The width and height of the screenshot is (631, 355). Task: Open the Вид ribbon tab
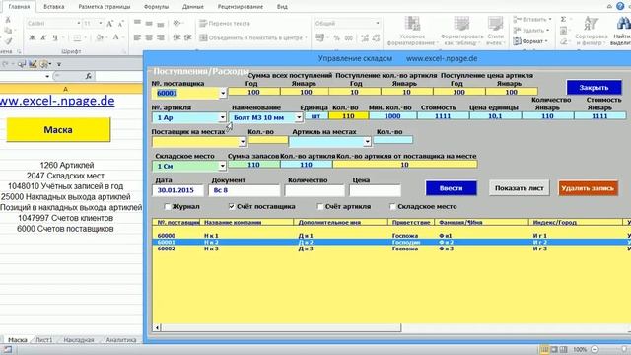pos(282,7)
